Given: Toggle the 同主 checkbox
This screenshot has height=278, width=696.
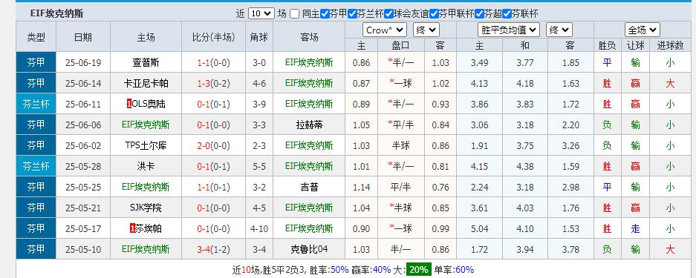Looking at the screenshot, I should (x=294, y=14).
